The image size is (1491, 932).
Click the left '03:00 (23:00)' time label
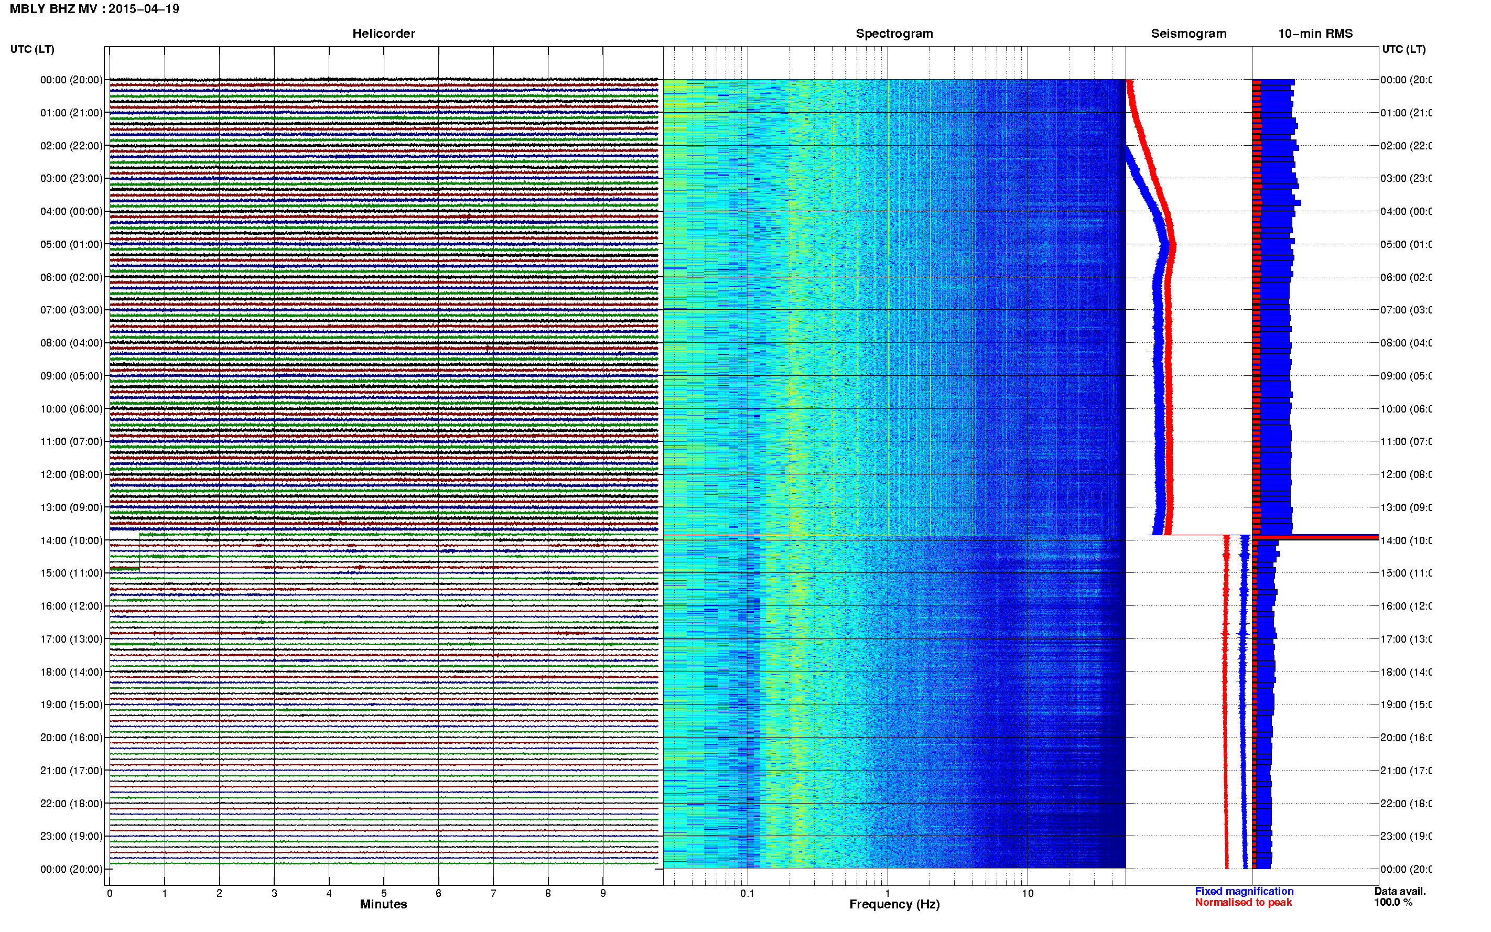tap(71, 178)
